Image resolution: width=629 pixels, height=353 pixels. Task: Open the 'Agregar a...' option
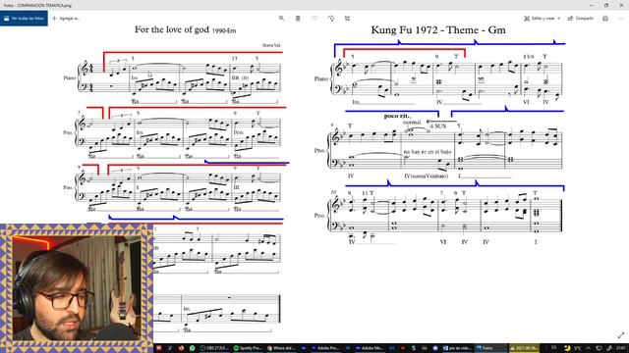(x=66, y=19)
